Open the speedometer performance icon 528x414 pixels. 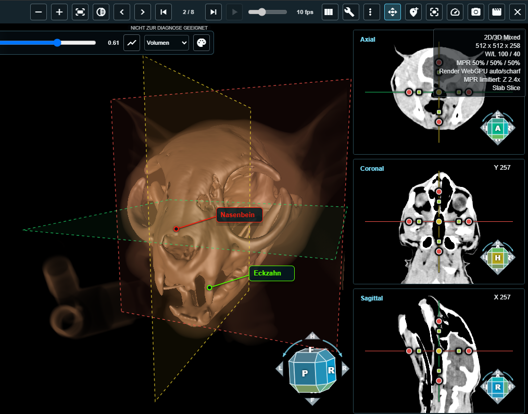(x=455, y=12)
